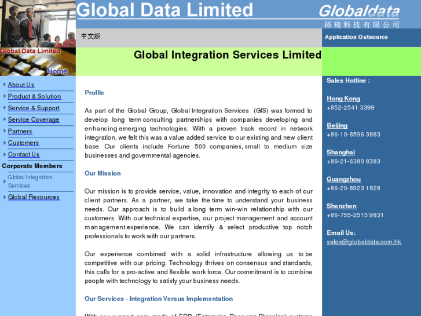Image resolution: width=421 pixels, height=316 pixels.
Task: Click the Global Integration Services Limited heading
Action: pyautogui.click(x=228, y=55)
